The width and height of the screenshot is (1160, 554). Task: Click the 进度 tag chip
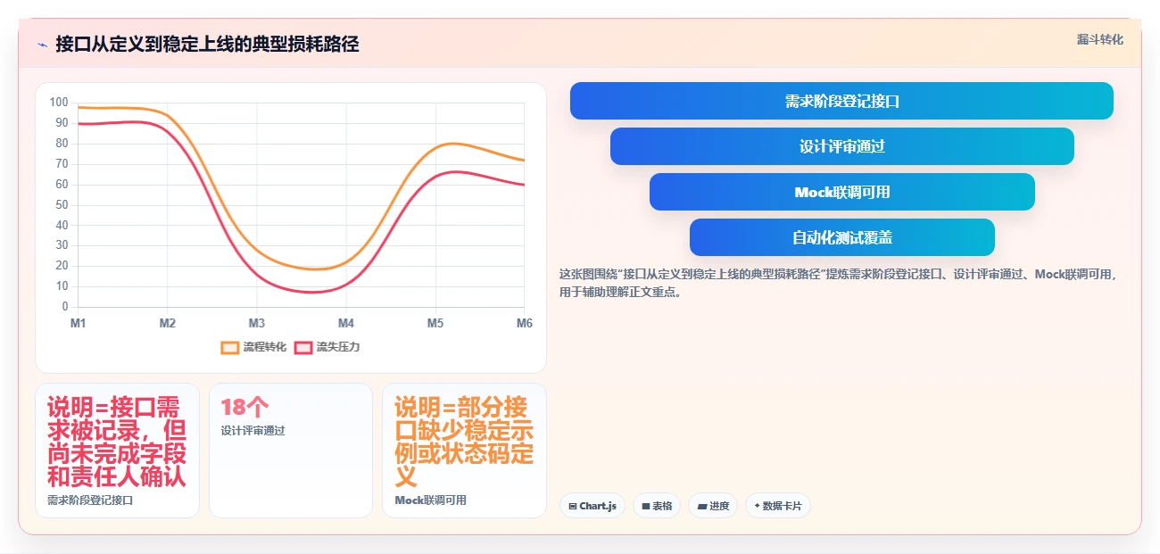pos(713,506)
